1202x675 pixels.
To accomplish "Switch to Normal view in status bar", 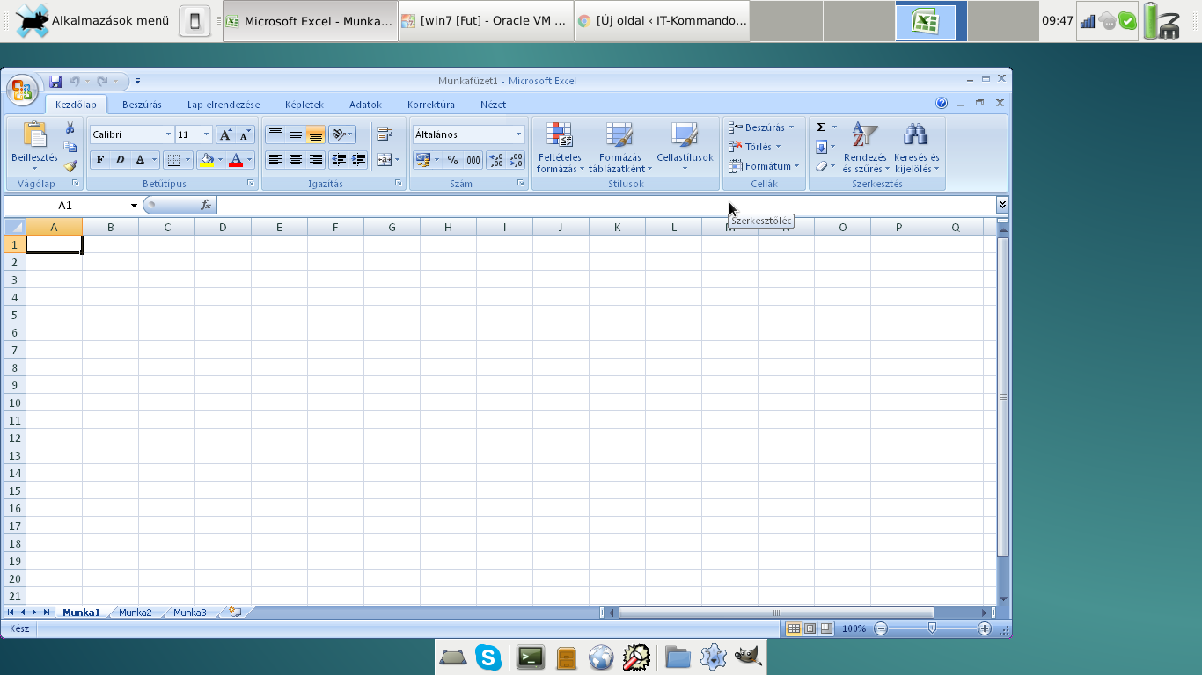I will (x=794, y=628).
